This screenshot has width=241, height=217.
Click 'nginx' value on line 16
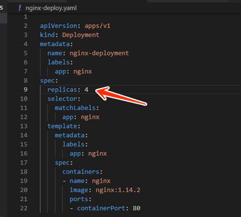tap(98, 154)
